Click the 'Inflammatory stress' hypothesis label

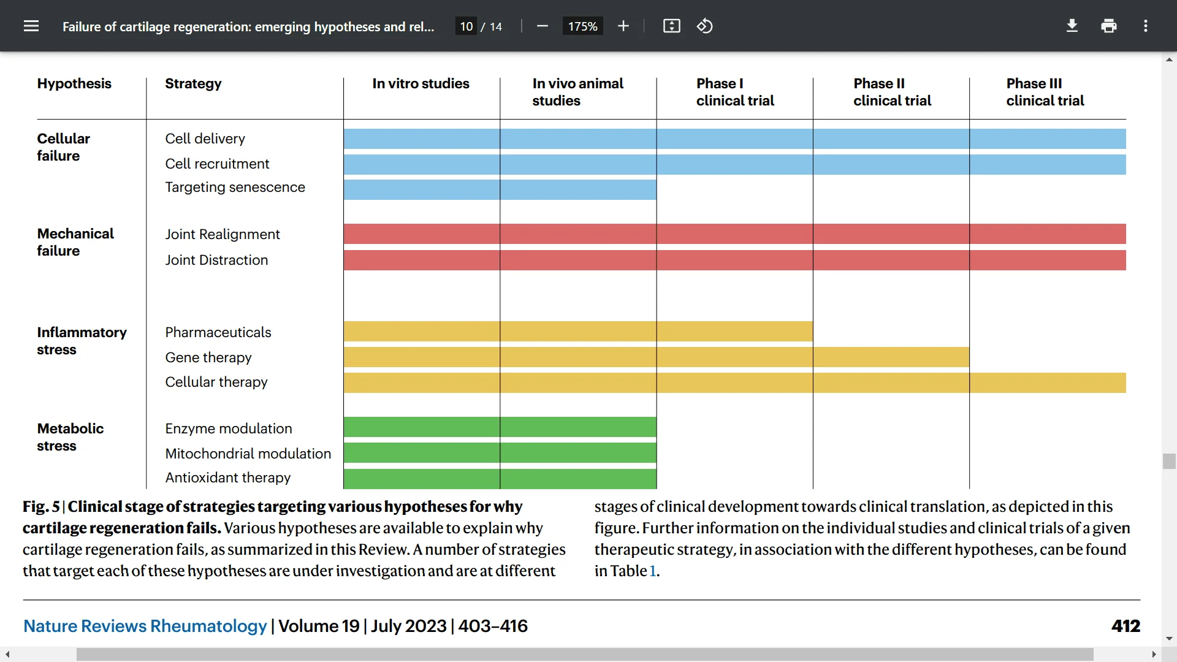tap(82, 341)
